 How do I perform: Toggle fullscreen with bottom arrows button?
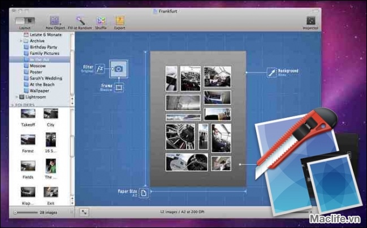pos(84,212)
